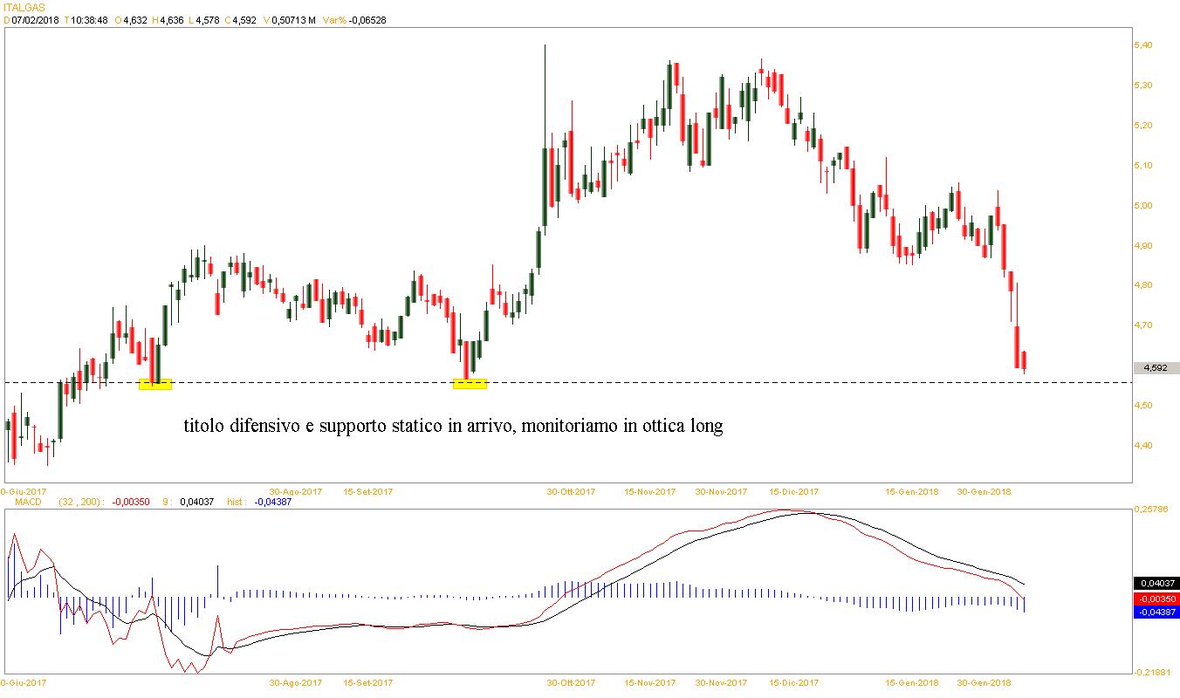
Task: Click the left yellow support highlight box
Action: [155, 384]
